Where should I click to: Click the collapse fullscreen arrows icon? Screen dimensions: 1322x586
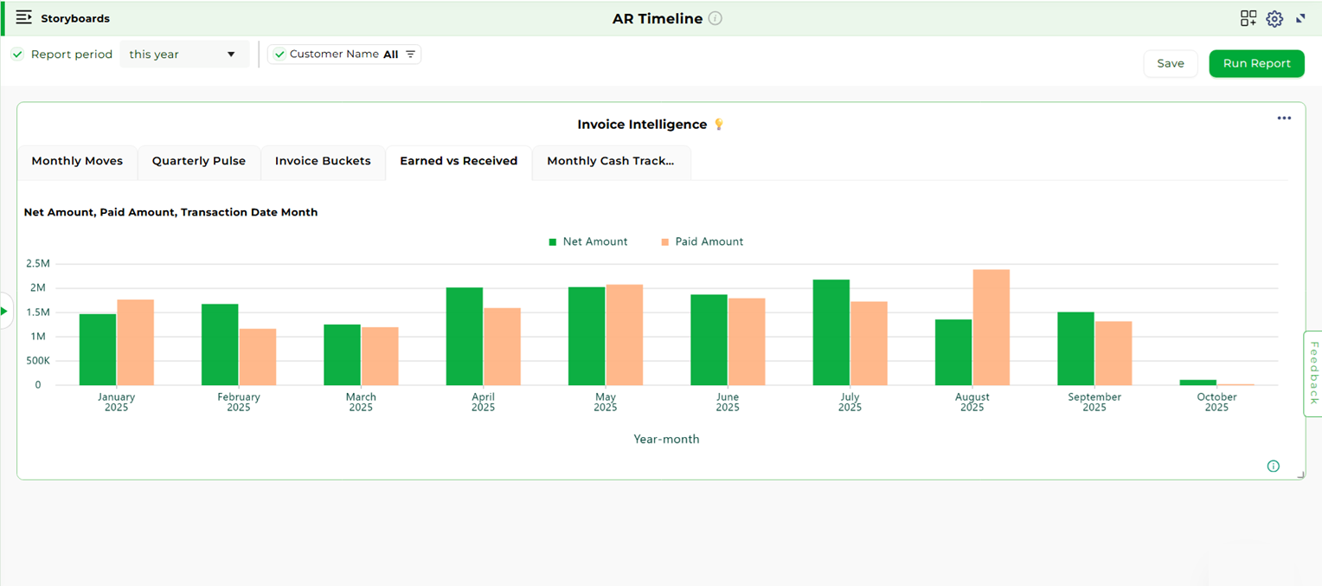click(x=1300, y=18)
